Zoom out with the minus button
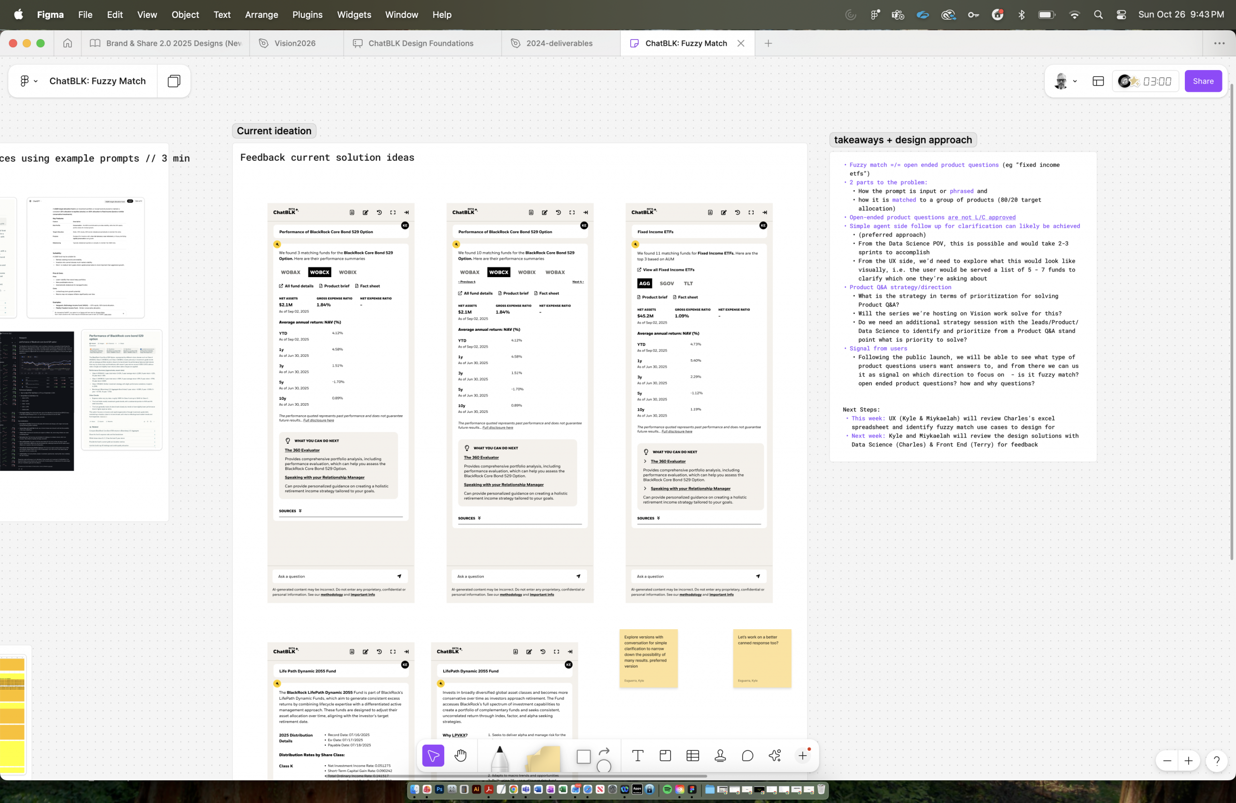 [1167, 761]
